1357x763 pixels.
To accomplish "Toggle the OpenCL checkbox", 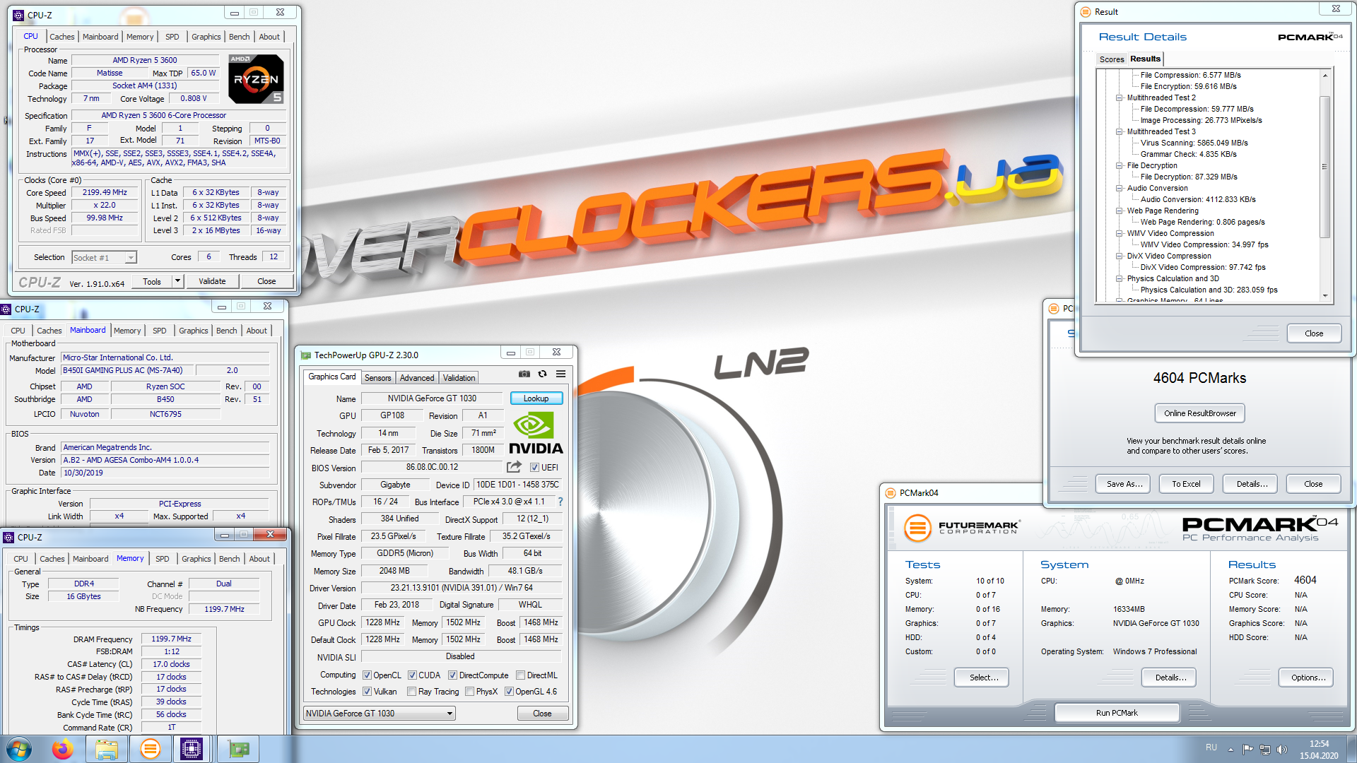I will click(x=368, y=675).
